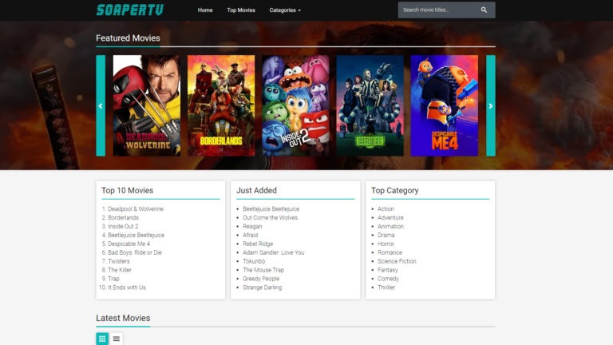Click the previous carousel arrow
This screenshot has height=345, width=613.
coord(101,105)
